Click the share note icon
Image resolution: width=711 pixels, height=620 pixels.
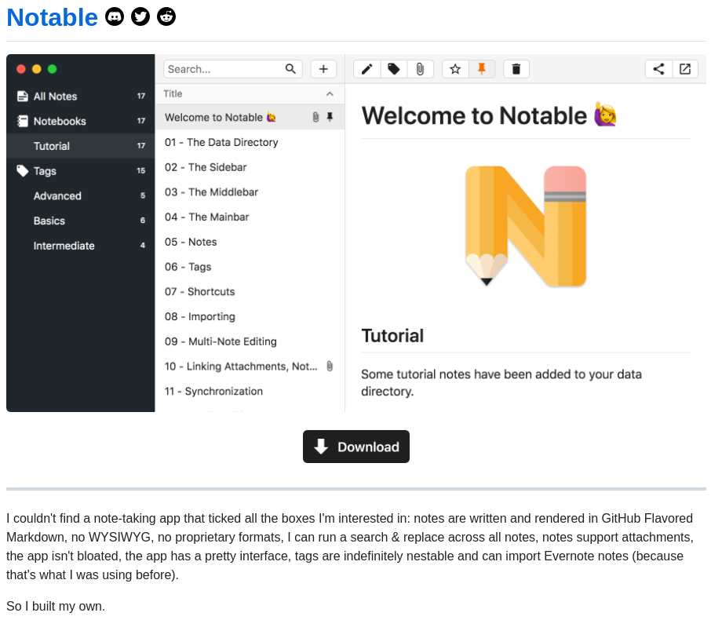point(658,69)
